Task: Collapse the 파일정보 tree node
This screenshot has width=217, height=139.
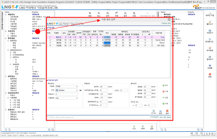Action: tap(6, 15)
